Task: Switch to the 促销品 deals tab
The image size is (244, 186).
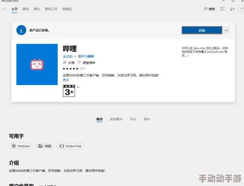Action: [67, 9]
